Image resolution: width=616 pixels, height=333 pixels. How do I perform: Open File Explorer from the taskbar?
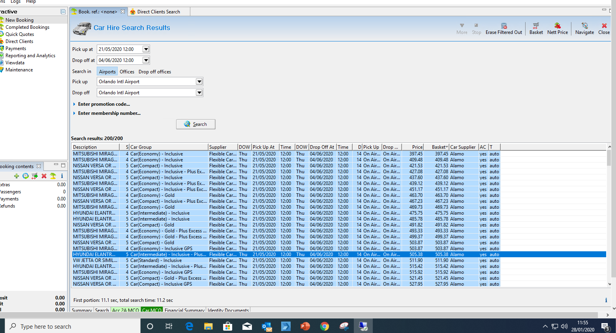208,326
